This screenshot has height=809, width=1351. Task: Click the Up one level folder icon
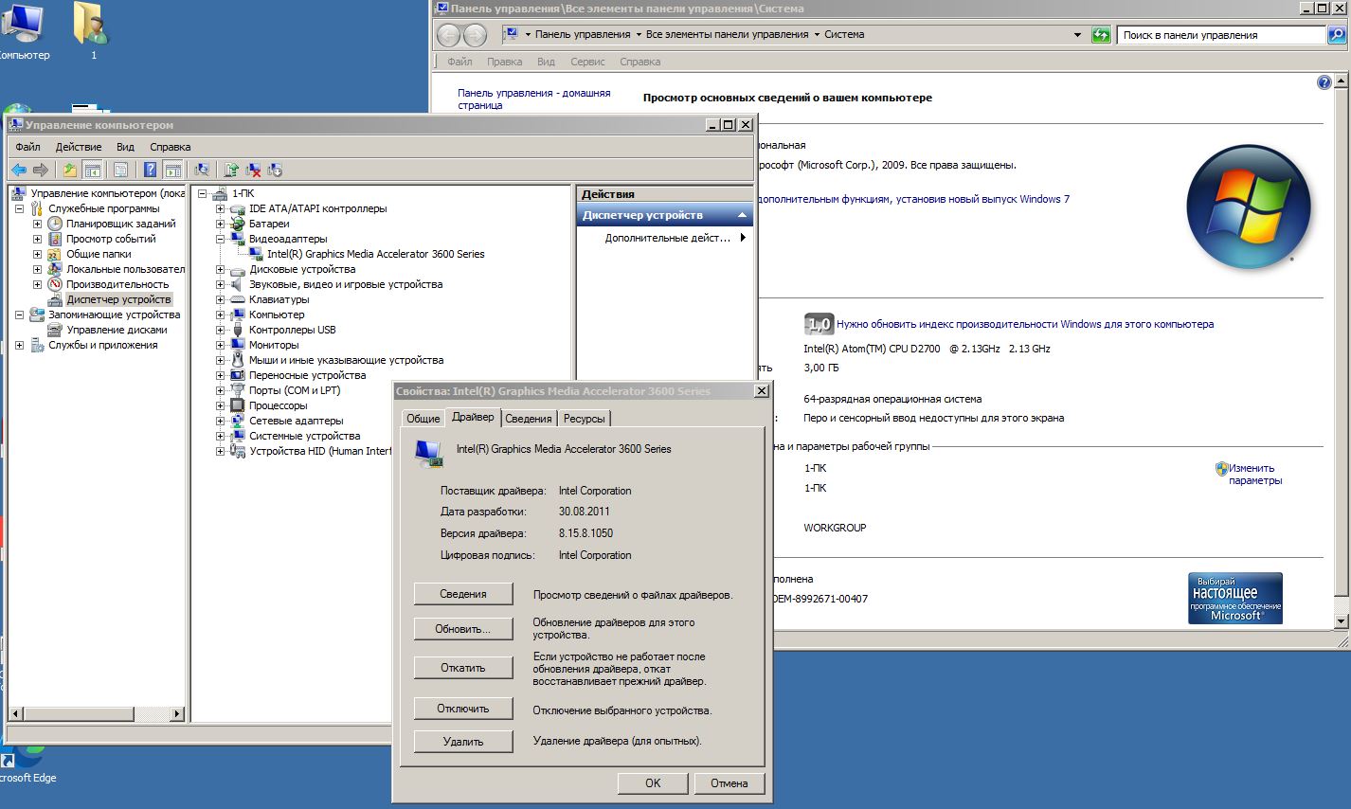pyautogui.click(x=69, y=170)
